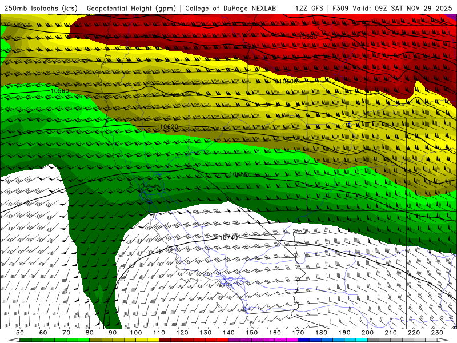
Task: Click the 150 knot colorbar label
Action: click(x=252, y=333)
